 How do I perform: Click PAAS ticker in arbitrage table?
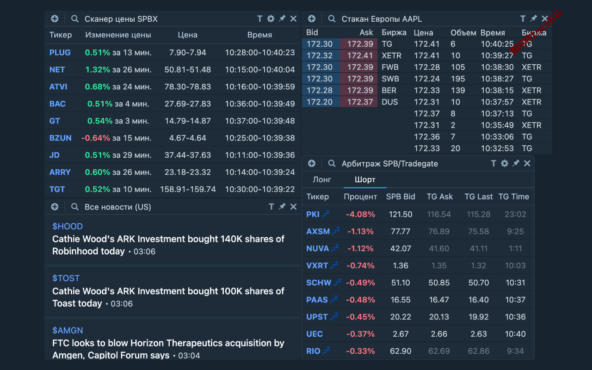[317, 299]
